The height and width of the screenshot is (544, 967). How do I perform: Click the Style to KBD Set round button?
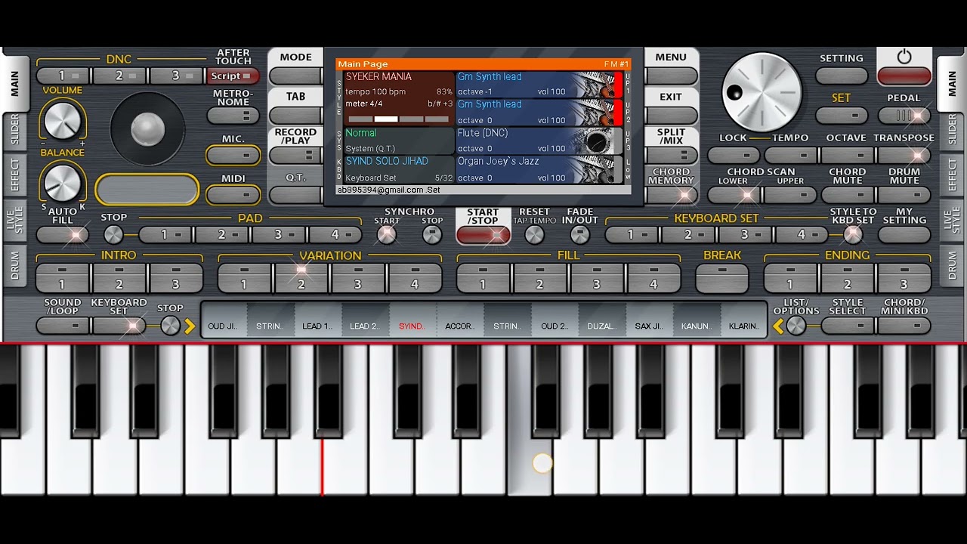point(853,235)
